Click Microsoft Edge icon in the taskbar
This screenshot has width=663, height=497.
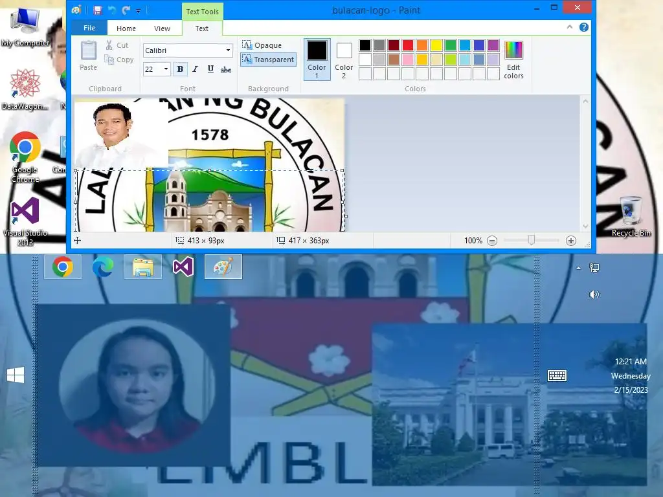[103, 267]
